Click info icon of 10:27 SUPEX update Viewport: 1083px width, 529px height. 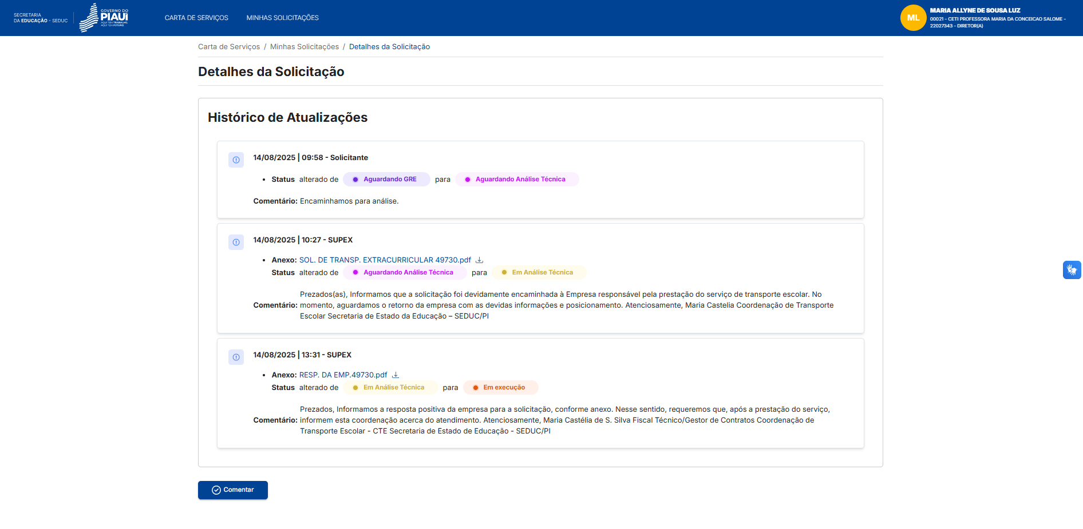pos(236,242)
